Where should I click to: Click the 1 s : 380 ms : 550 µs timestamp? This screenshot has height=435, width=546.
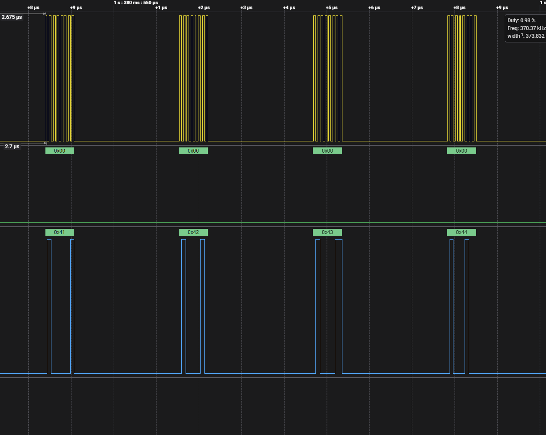[x=136, y=3]
